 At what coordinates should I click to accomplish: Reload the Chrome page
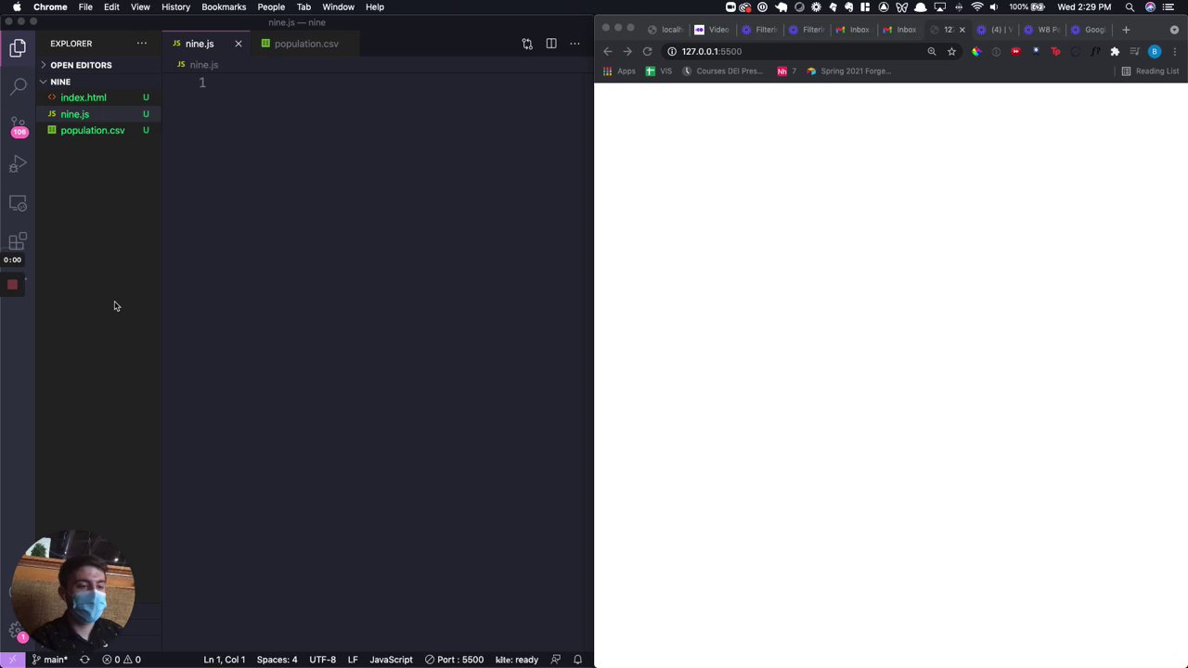(x=647, y=52)
